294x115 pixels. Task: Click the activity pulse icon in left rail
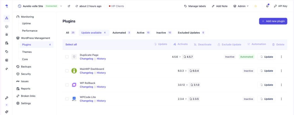pos(7,69)
